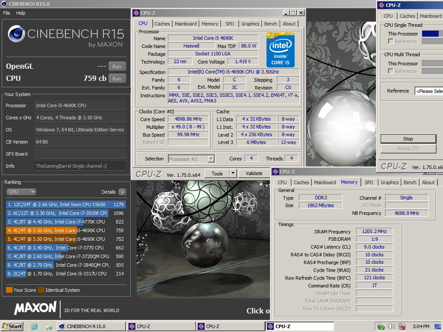
Task: Switch to About tab in main CPU-Z
Action: (x=289, y=24)
